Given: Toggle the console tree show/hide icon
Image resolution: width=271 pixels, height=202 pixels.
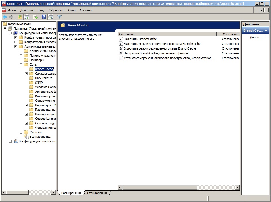Looking at the screenshot, I should point(27,17).
